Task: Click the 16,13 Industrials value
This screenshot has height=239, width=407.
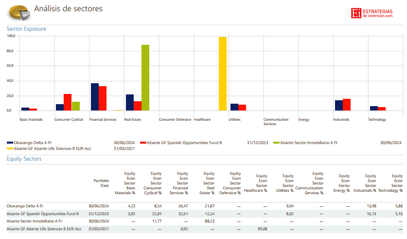Action: 372,214
